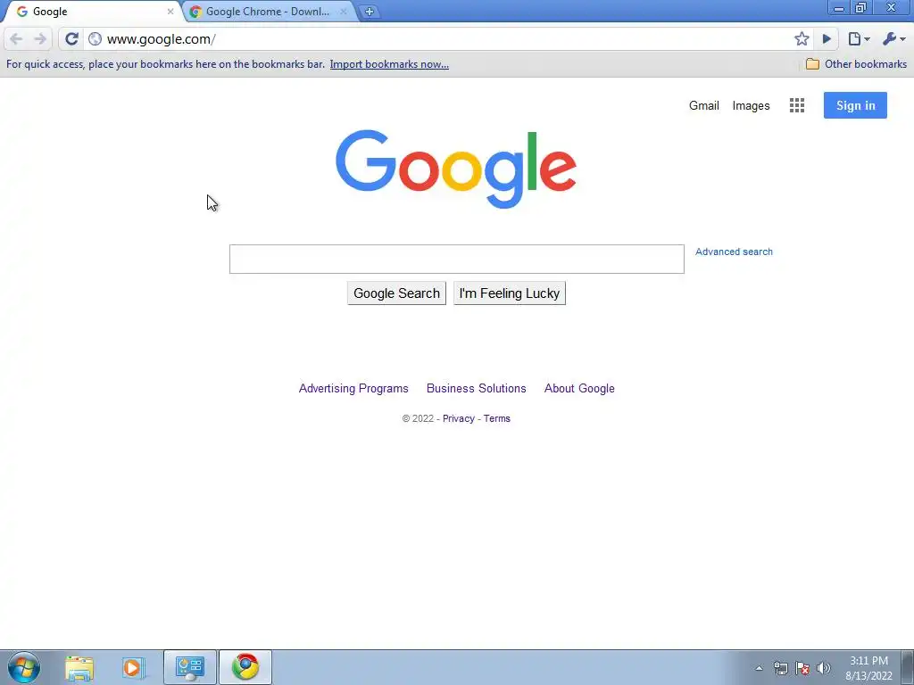Bookmark this page with the star icon
Screen dimensions: 914x685
pyautogui.click(x=802, y=39)
